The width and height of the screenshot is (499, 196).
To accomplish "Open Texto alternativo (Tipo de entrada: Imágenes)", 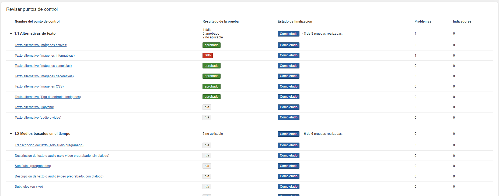I will (48, 97).
